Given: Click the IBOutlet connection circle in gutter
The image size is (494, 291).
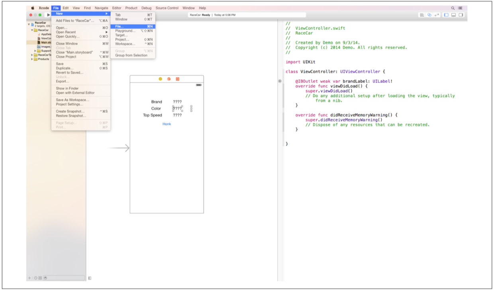Looking at the screenshot, I should coord(280,81).
